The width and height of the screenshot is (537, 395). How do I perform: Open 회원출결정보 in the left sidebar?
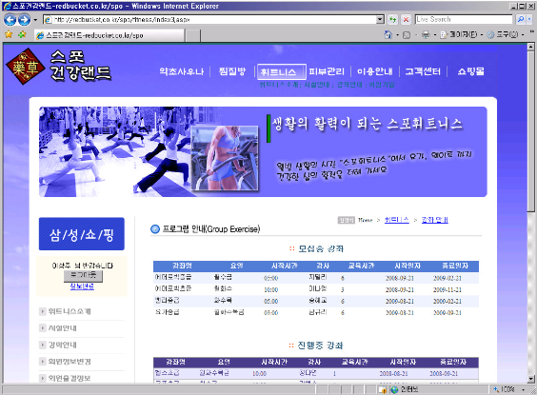(70, 378)
